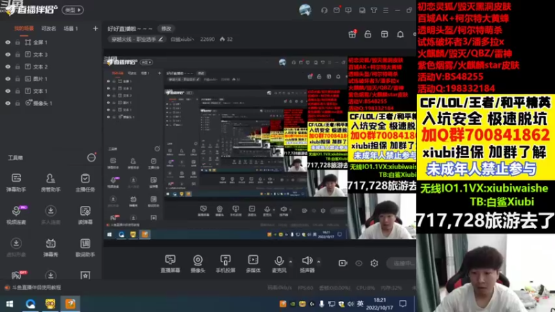Open 房管助手 tool
Image resolution: width=555 pixels, height=312 pixels.
pyautogui.click(x=50, y=182)
